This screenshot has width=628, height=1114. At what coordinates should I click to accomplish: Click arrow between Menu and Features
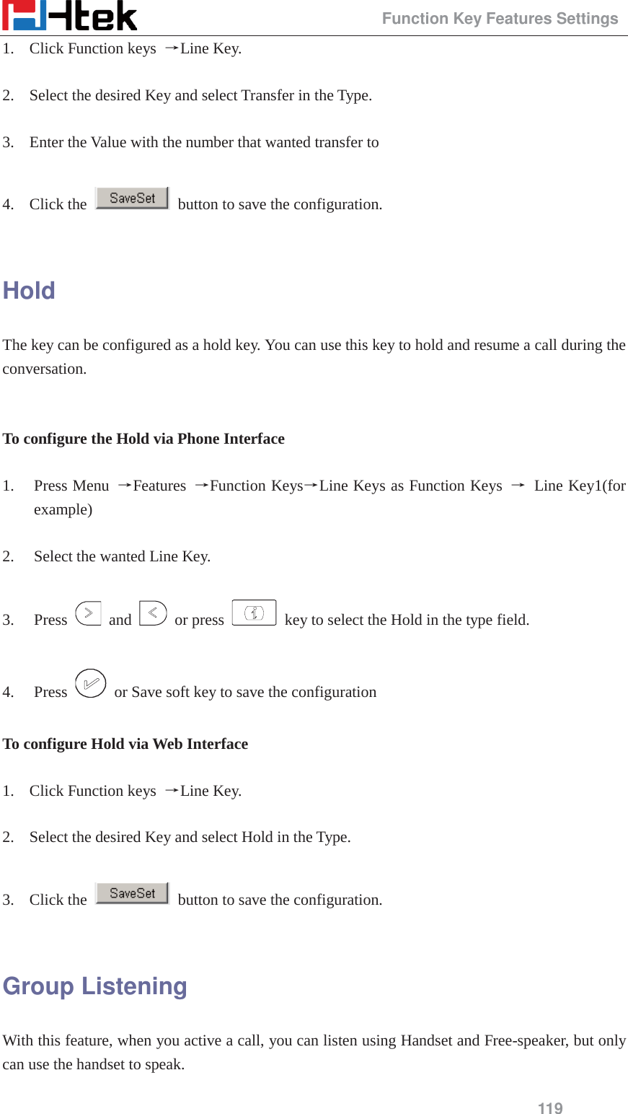coord(124,486)
